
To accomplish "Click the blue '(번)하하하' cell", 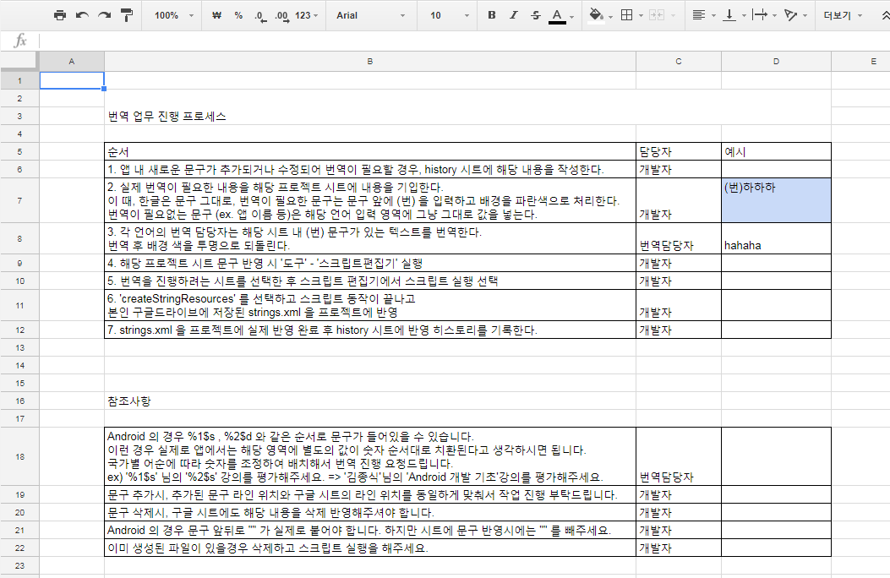I will pos(776,200).
